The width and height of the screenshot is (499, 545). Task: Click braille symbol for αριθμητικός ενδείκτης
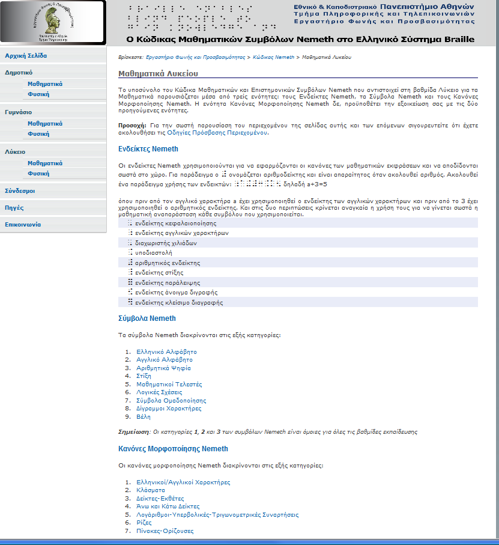pyautogui.click(x=130, y=263)
